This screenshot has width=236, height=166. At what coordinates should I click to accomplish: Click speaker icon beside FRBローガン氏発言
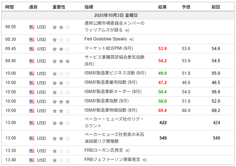coord(128,151)
